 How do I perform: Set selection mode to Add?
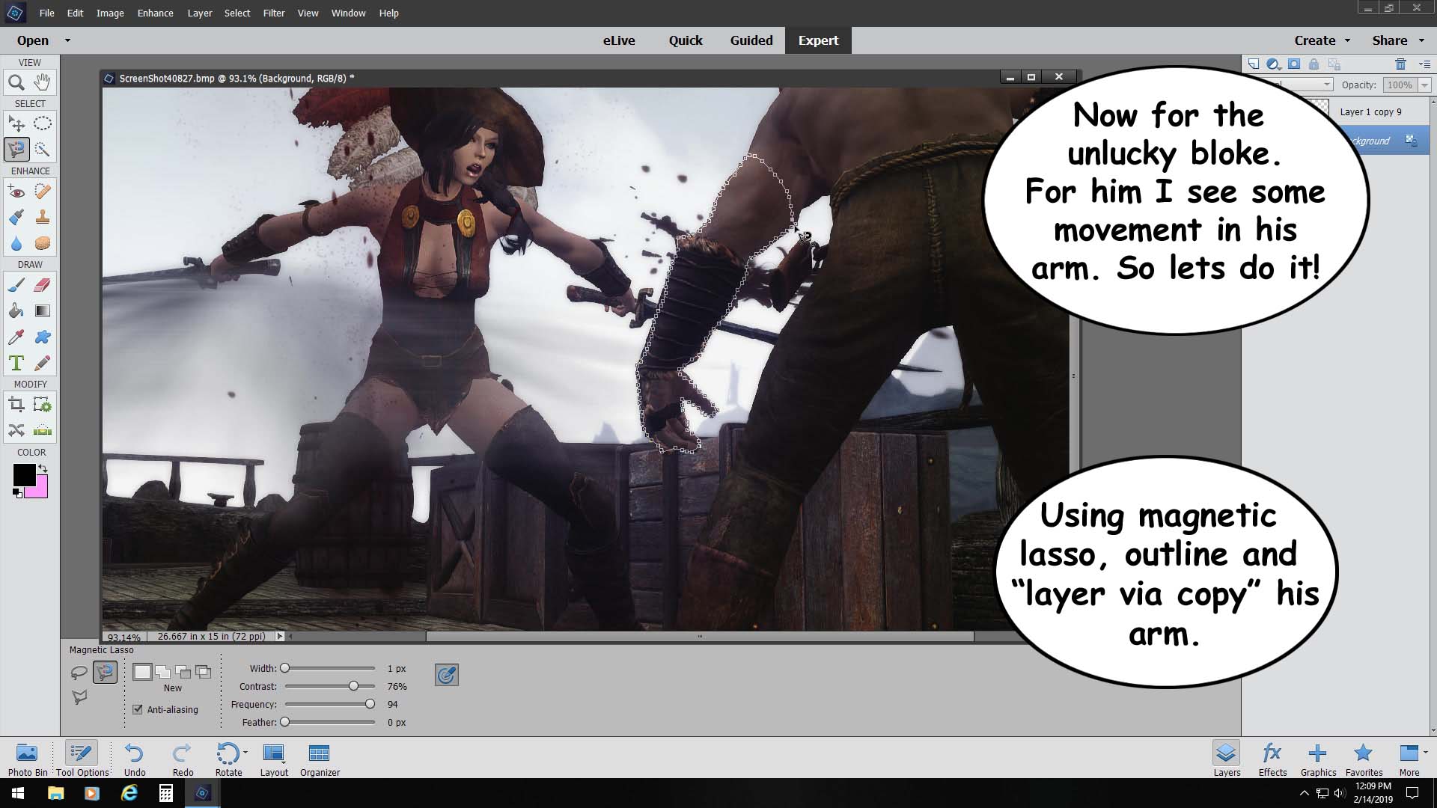click(x=163, y=672)
